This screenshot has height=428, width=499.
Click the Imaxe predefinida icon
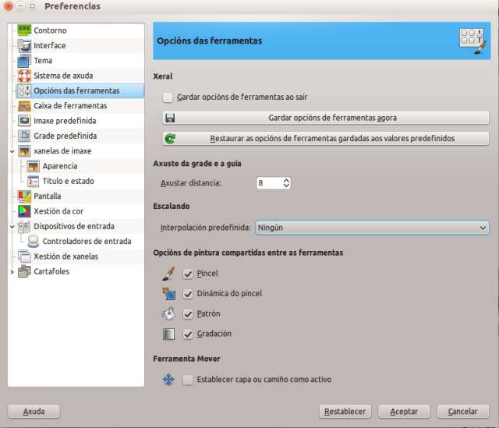[24, 121]
